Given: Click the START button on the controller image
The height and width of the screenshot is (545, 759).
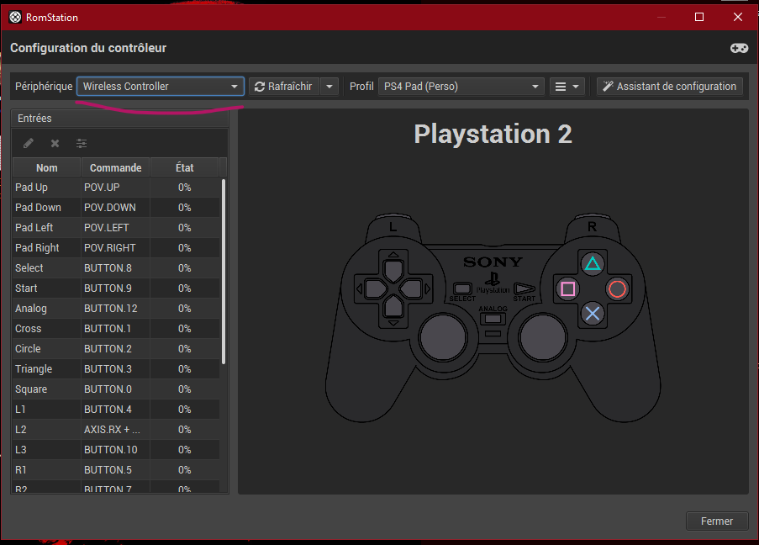Looking at the screenshot, I should point(524,288).
